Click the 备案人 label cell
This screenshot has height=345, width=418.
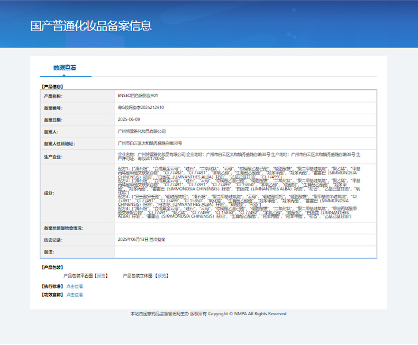click(x=77, y=132)
